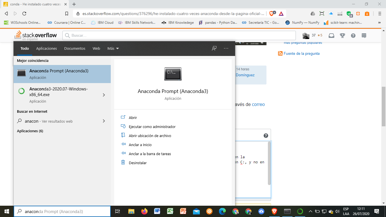Click the Google Drive extension icon
The width and height of the screenshot is (386, 217).
313,14
